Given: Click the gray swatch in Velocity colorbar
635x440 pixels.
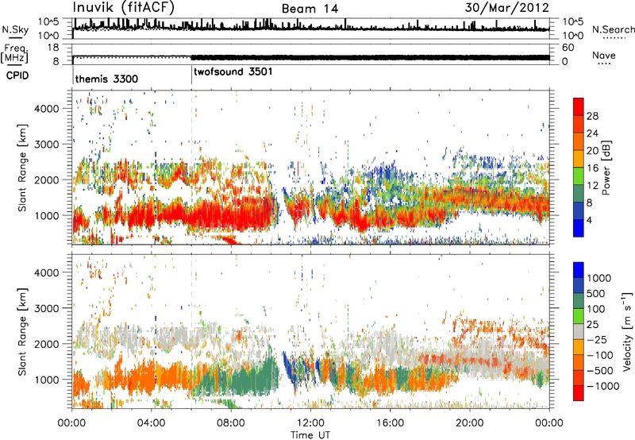Looking at the screenshot, I should pos(579,332).
